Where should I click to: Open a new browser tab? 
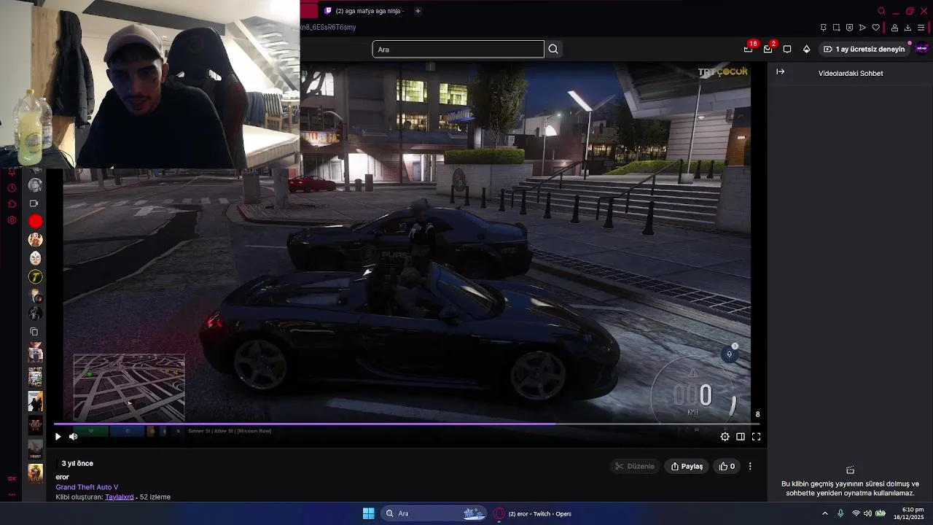418,11
